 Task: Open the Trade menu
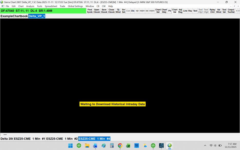(x=62, y=6)
